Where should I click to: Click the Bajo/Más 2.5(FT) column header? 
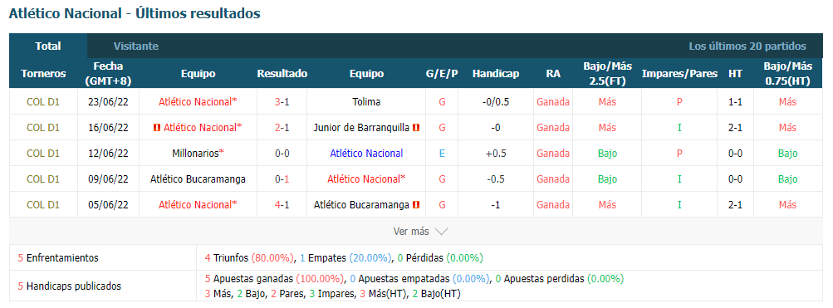tap(607, 74)
